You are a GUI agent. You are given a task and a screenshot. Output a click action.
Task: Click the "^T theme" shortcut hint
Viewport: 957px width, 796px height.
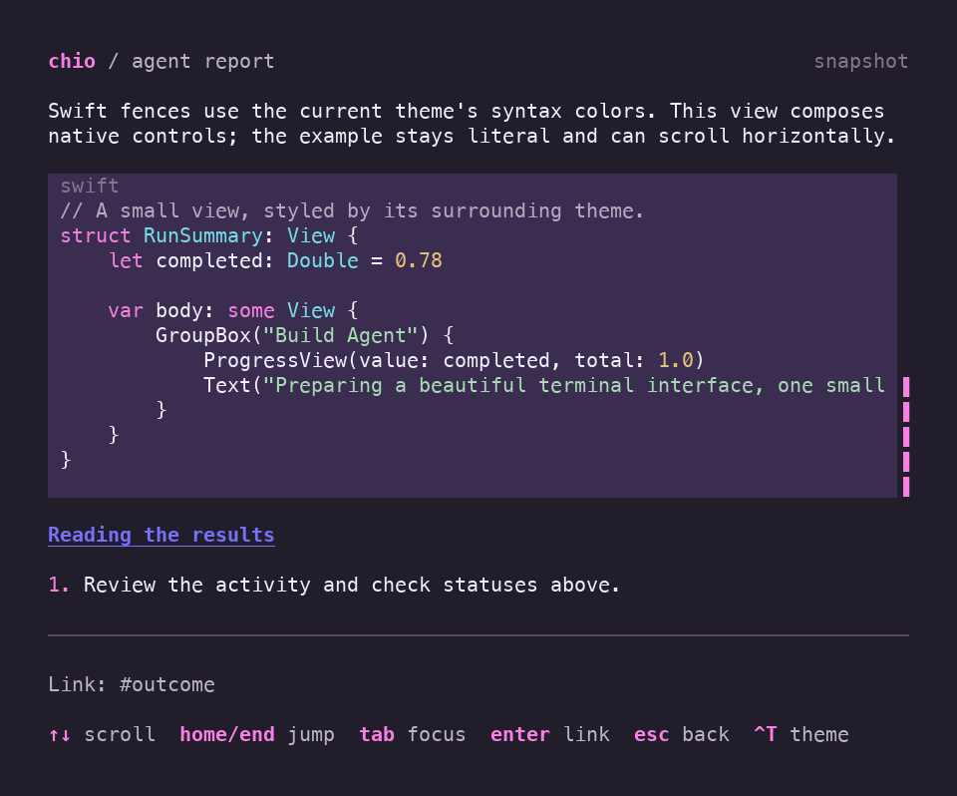point(800,734)
